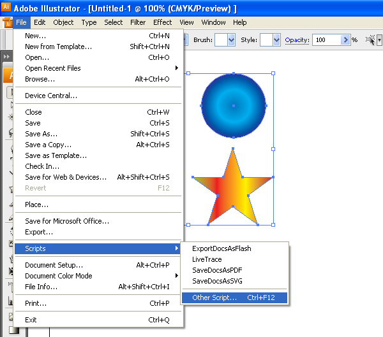This screenshot has width=383, height=337.
Task: Run the SaveDocsAsSVG script
Action: click(234, 281)
